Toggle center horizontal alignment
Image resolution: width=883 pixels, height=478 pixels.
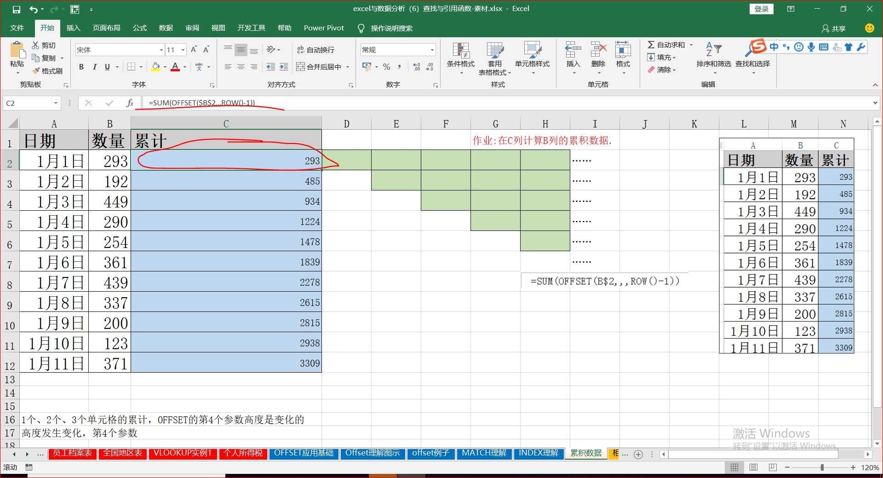(x=241, y=67)
